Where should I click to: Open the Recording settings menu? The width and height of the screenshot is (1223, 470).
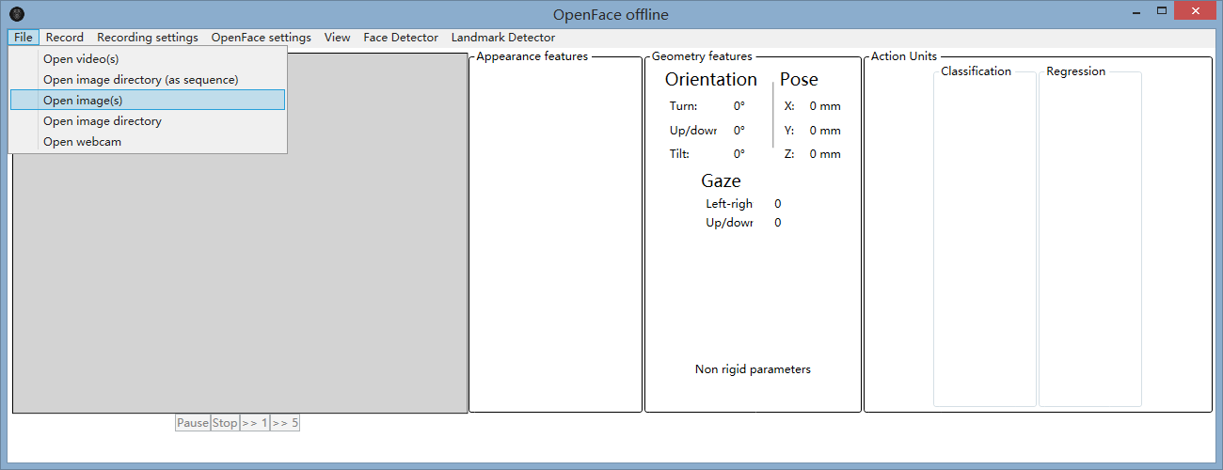tap(148, 38)
